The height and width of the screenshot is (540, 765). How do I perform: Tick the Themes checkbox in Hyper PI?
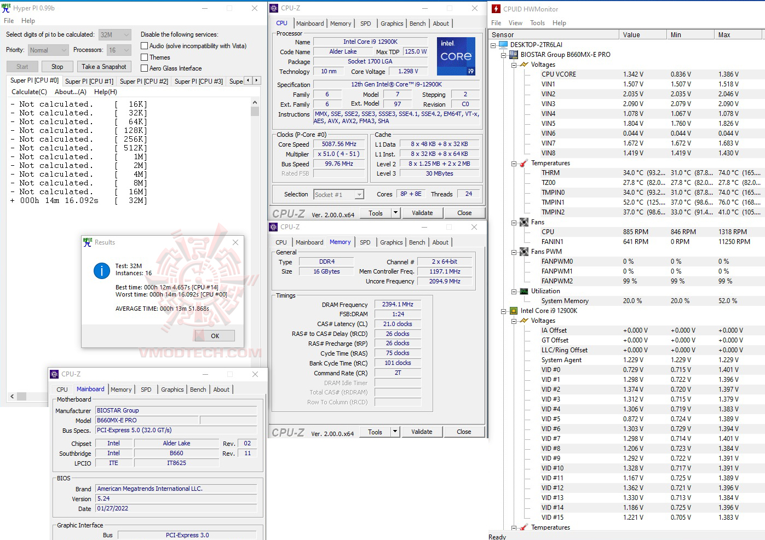click(x=145, y=57)
